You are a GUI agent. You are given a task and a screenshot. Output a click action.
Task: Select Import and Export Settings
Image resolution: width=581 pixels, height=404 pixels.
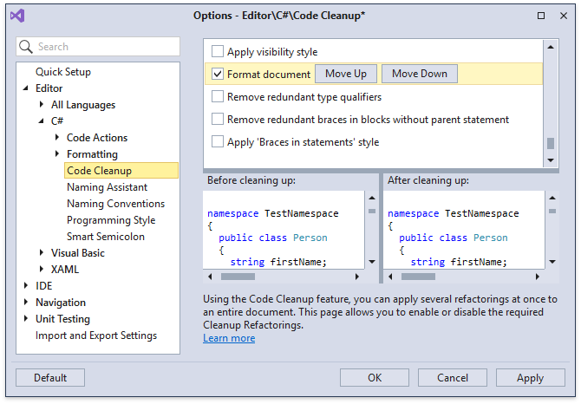95,336
